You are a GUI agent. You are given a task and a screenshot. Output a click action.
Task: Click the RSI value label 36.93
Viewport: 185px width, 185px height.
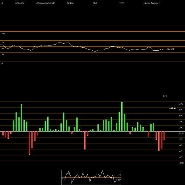(x=170, y=49)
